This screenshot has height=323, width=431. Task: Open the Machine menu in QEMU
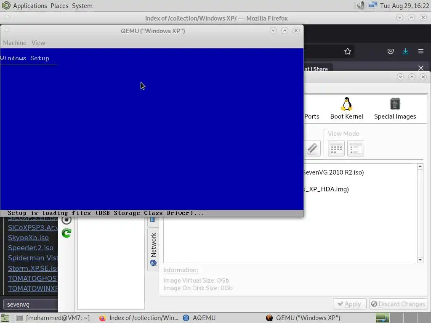click(x=15, y=43)
